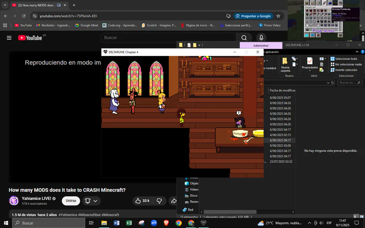Open Zoom from the taskbar

point(154,223)
